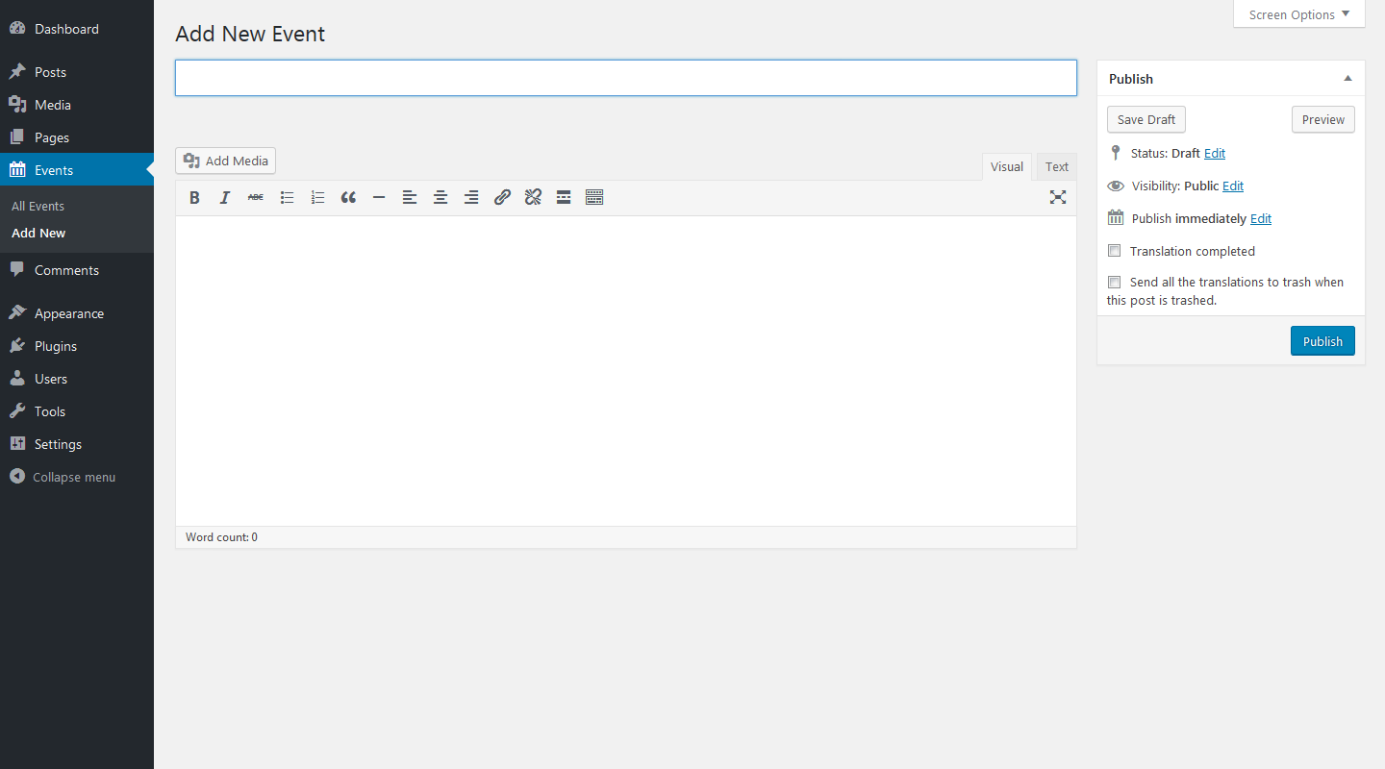Viewport: 1385px width, 769px height.
Task: Enable send all translations to trash
Action: (1115, 282)
